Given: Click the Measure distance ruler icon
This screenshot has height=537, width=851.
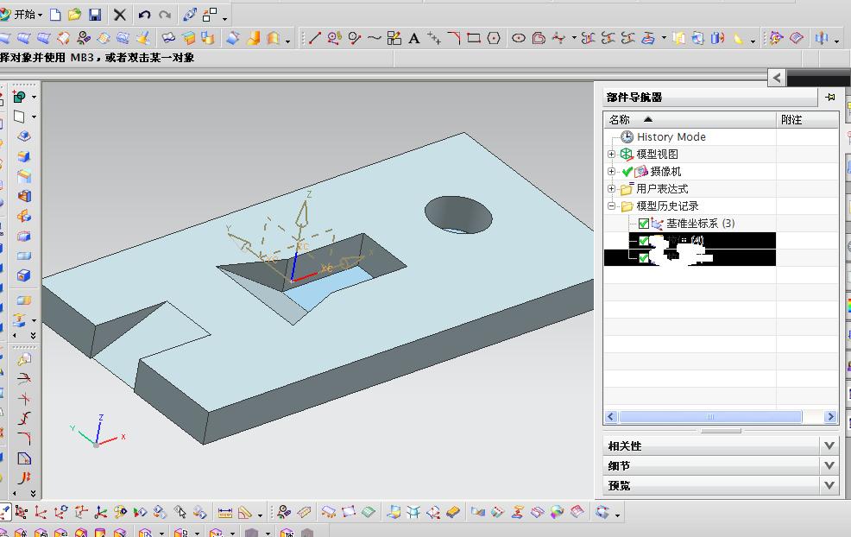Looking at the screenshot, I should click(x=224, y=513).
